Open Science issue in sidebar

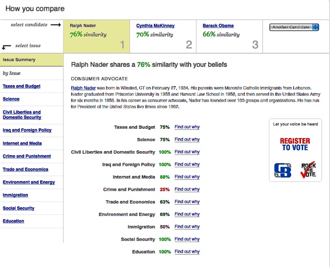point(11,99)
